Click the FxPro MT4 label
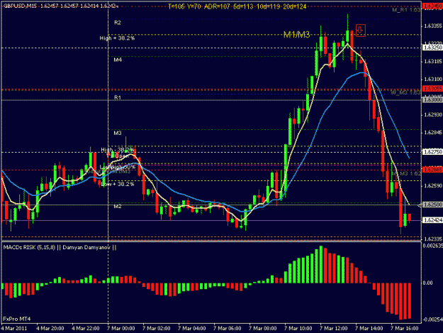The image size is (443, 333). coord(17,319)
